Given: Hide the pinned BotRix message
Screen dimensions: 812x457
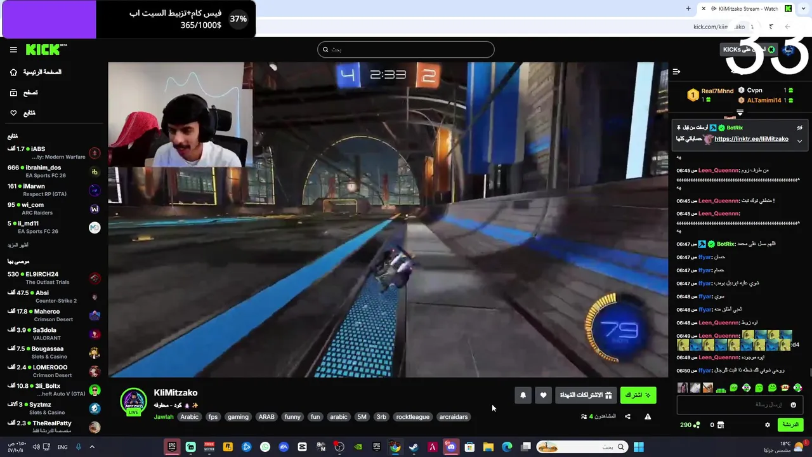Looking at the screenshot, I should click(800, 128).
